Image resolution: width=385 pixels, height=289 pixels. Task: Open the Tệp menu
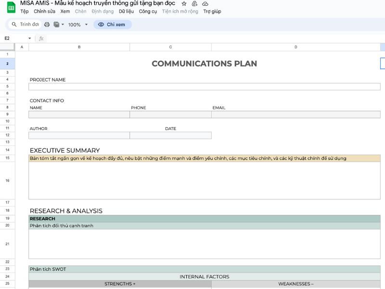tap(24, 12)
